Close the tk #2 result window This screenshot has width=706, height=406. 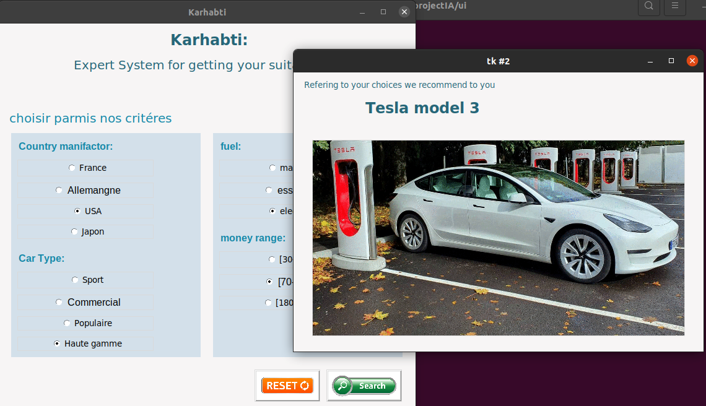tap(692, 61)
